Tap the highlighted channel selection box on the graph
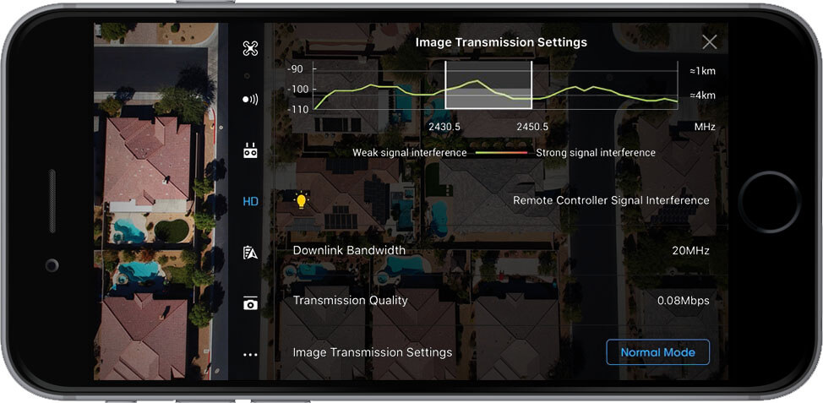The image size is (823, 403). (x=488, y=84)
